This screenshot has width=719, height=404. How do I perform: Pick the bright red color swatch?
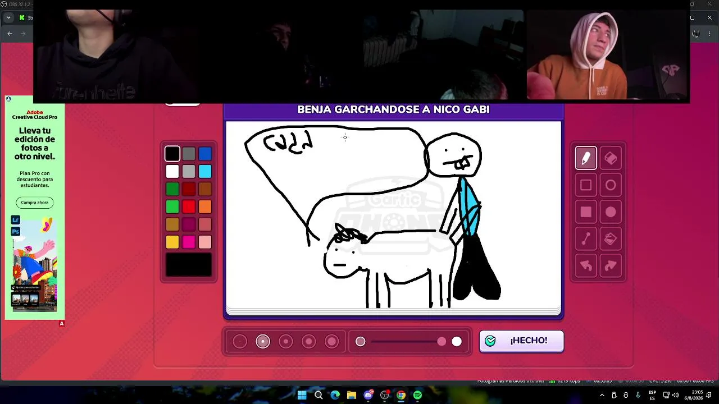coord(189,206)
